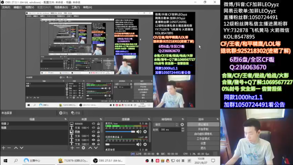Add a new source with plus icon
This screenshot has width=293, height=165.
(x=72, y=148)
